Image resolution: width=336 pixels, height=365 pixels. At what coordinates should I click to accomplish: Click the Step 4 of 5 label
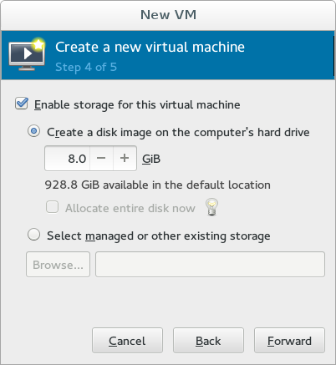tap(86, 67)
